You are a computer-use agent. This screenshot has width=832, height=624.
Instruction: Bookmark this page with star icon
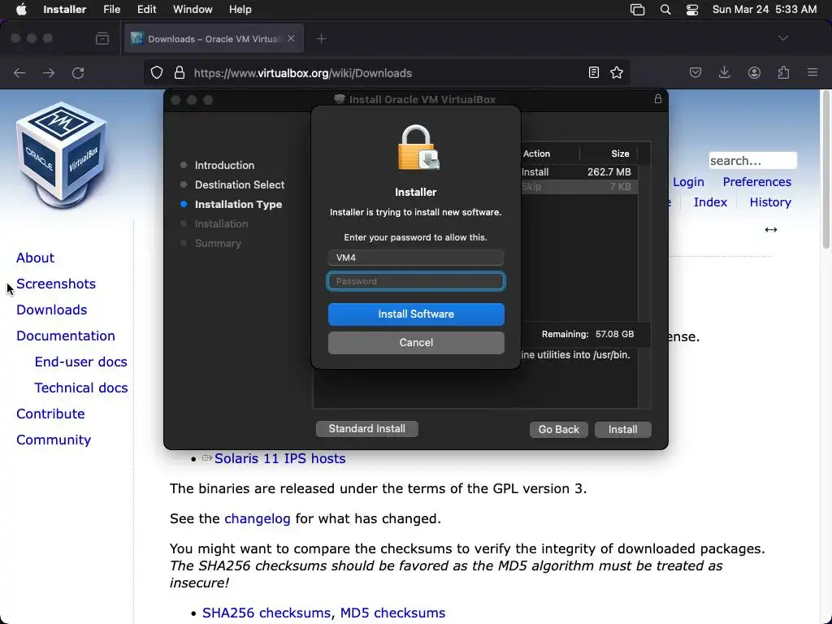click(x=617, y=72)
